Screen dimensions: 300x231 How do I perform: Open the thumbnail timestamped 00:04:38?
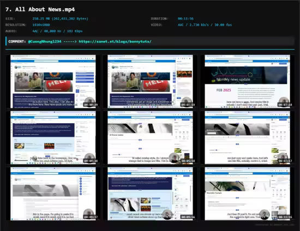coord(53,138)
